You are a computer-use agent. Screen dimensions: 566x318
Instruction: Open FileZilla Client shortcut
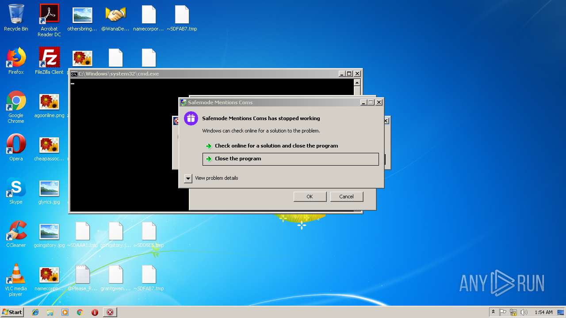point(49,61)
